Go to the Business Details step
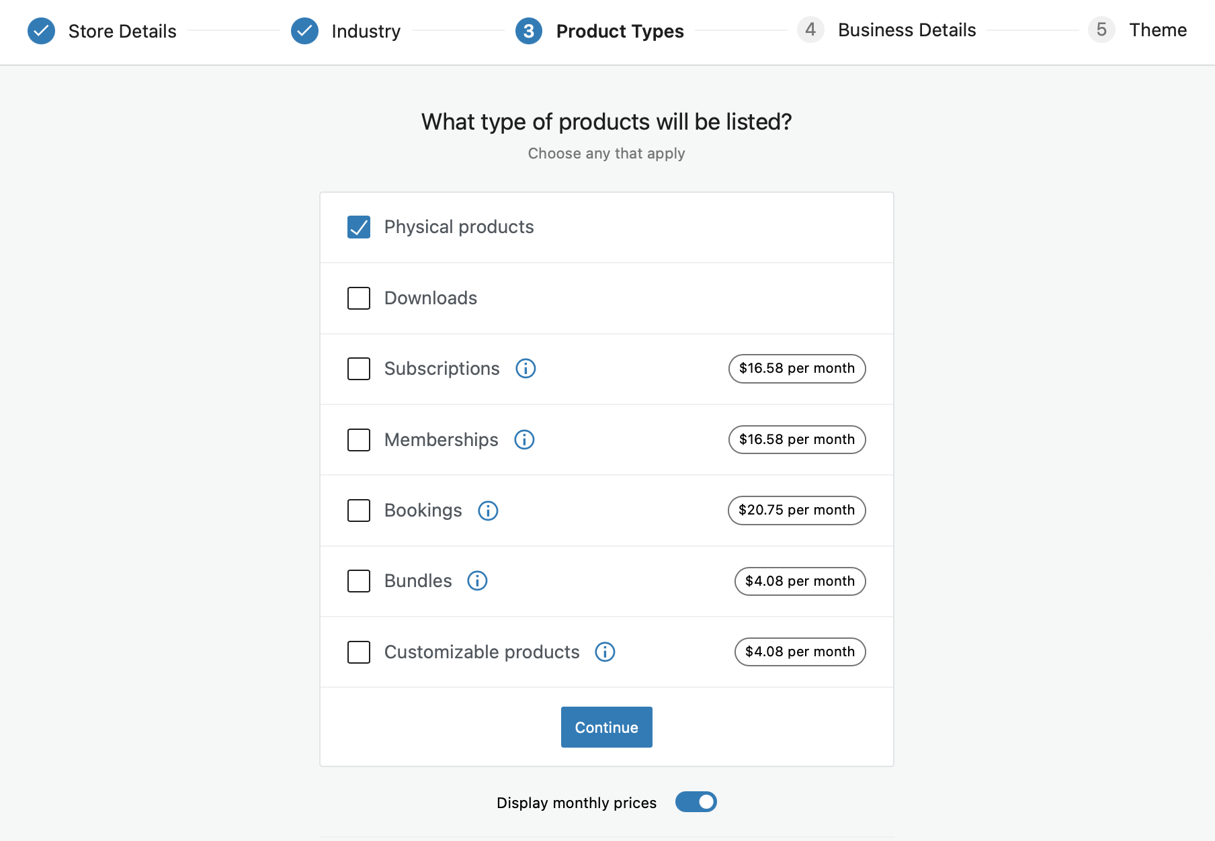Viewport: 1215px width, 841px height. 906,30
